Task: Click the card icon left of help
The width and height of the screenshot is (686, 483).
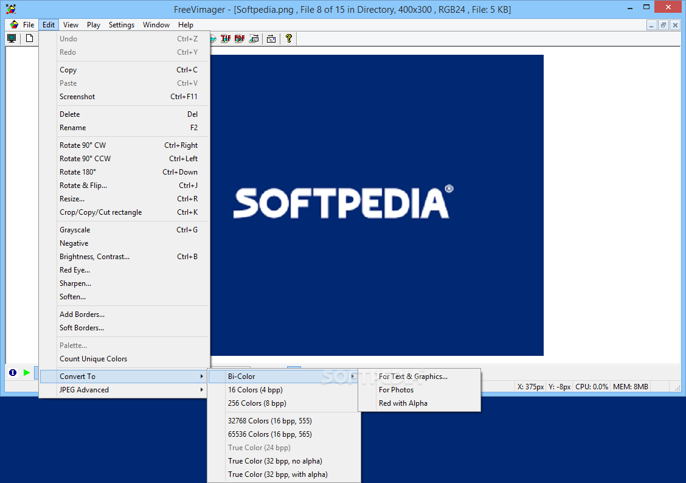Action: coord(271,38)
